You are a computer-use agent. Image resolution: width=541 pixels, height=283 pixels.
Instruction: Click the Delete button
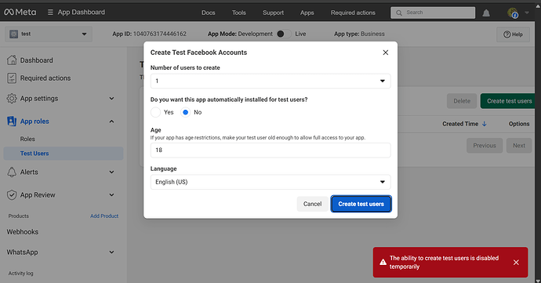tap(462, 101)
